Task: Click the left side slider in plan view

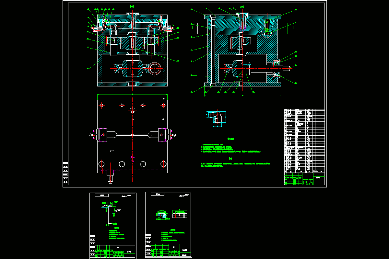Action: coord(101,134)
